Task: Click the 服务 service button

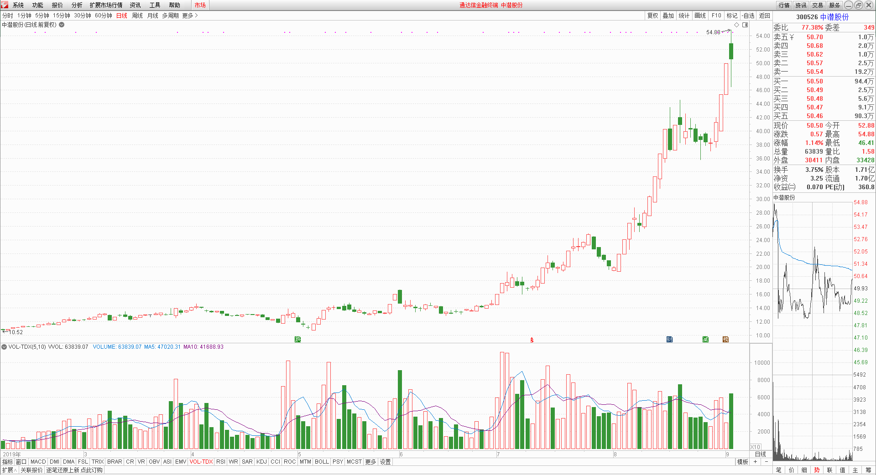Action: coord(834,5)
